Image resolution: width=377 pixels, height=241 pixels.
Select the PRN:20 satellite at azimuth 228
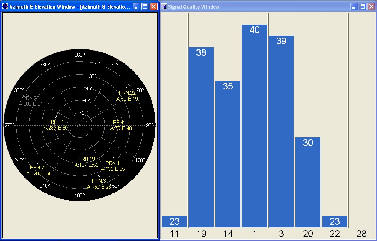38,163
